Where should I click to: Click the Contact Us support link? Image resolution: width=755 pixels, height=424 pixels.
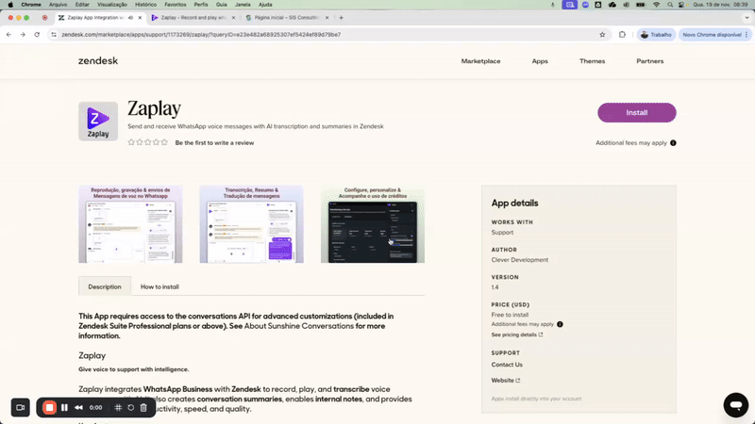point(507,365)
